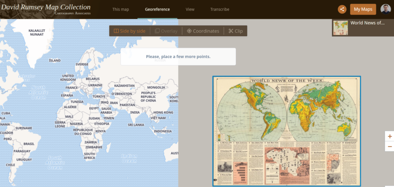Zoom in with the plus button
Screen dimensions: 394x187
coord(390,137)
